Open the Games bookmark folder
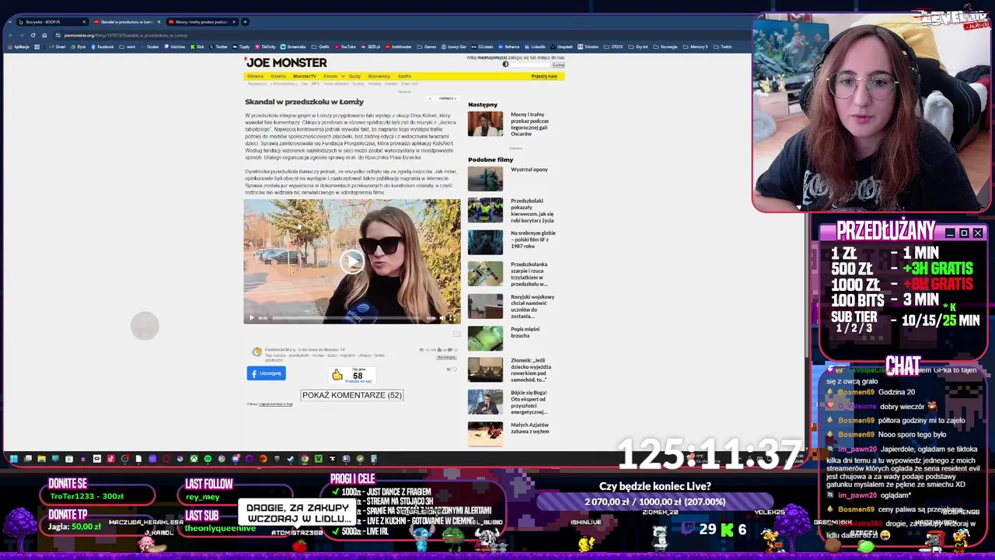 click(x=426, y=47)
